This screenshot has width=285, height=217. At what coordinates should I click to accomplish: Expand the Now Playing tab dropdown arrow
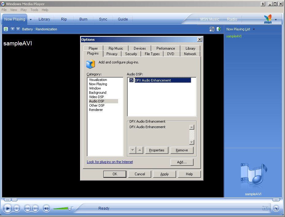click(x=31, y=19)
